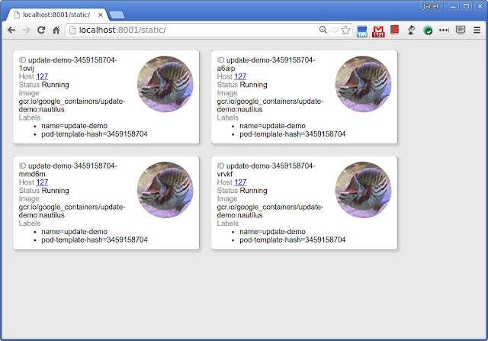This screenshot has width=488, height=341.
Task: Click Status Running in pod vrvkf card
Action: click(x=242, y=191)
